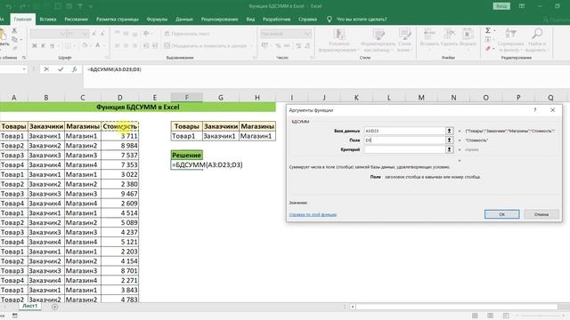
Task: Toggle Underline (Ч) formatting
Action: pos(52,45)
